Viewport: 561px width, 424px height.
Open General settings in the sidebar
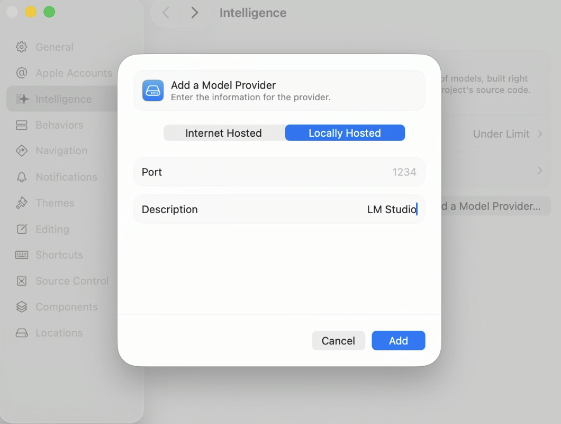click(55, 47)
